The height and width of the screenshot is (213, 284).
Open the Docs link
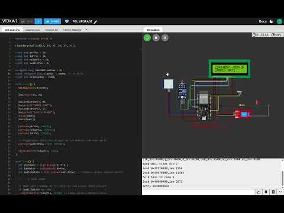(263, 21)
